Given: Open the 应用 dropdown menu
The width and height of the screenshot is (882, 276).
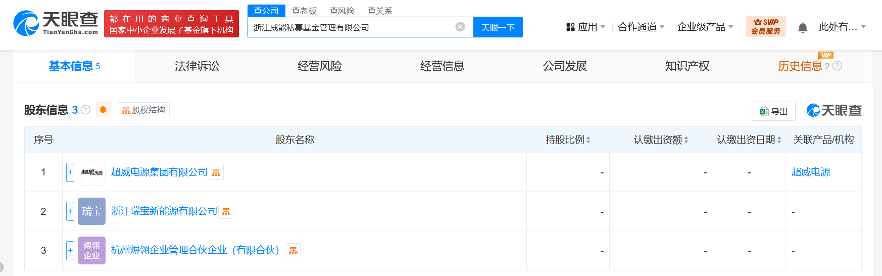Looking at the screenshot, I should [586, 27].
